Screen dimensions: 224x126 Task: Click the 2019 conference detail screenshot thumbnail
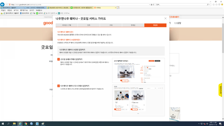tap(138, 70)
